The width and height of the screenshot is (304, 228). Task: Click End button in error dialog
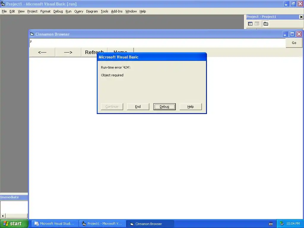(x=138, y=107)
